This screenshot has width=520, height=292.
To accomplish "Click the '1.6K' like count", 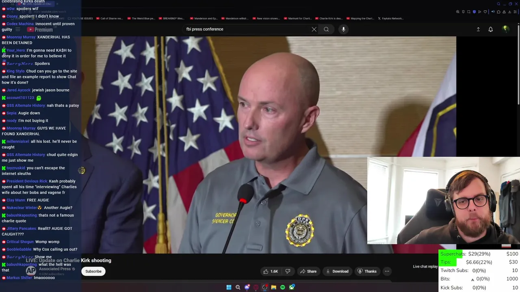I will click(274, 271).
